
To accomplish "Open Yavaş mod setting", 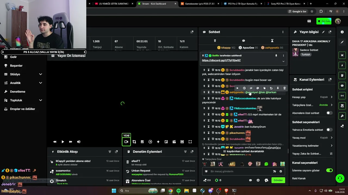I will click(312, 138).
